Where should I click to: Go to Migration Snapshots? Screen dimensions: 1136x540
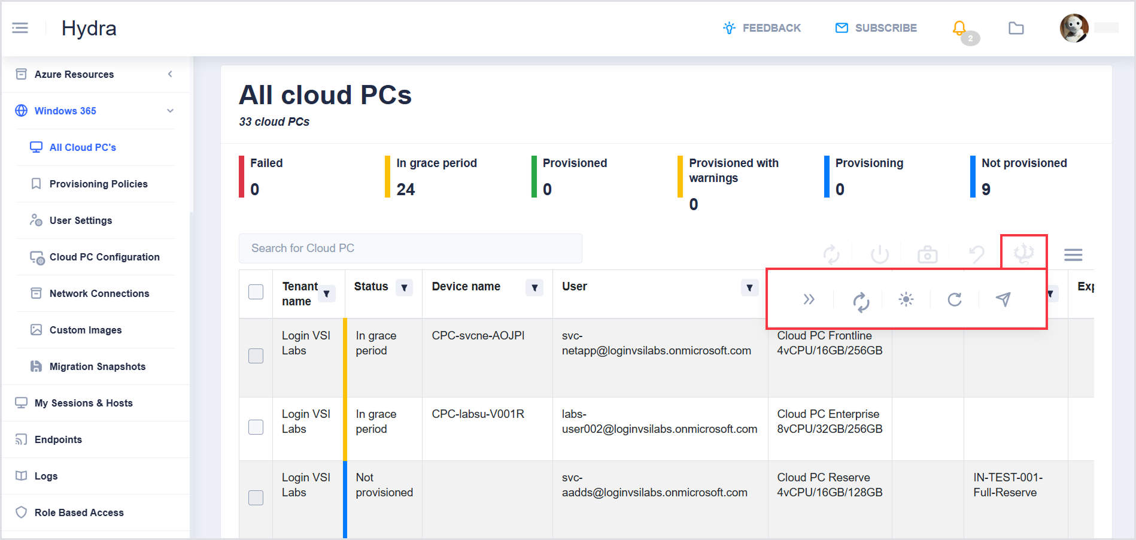[x=97, y=366]
